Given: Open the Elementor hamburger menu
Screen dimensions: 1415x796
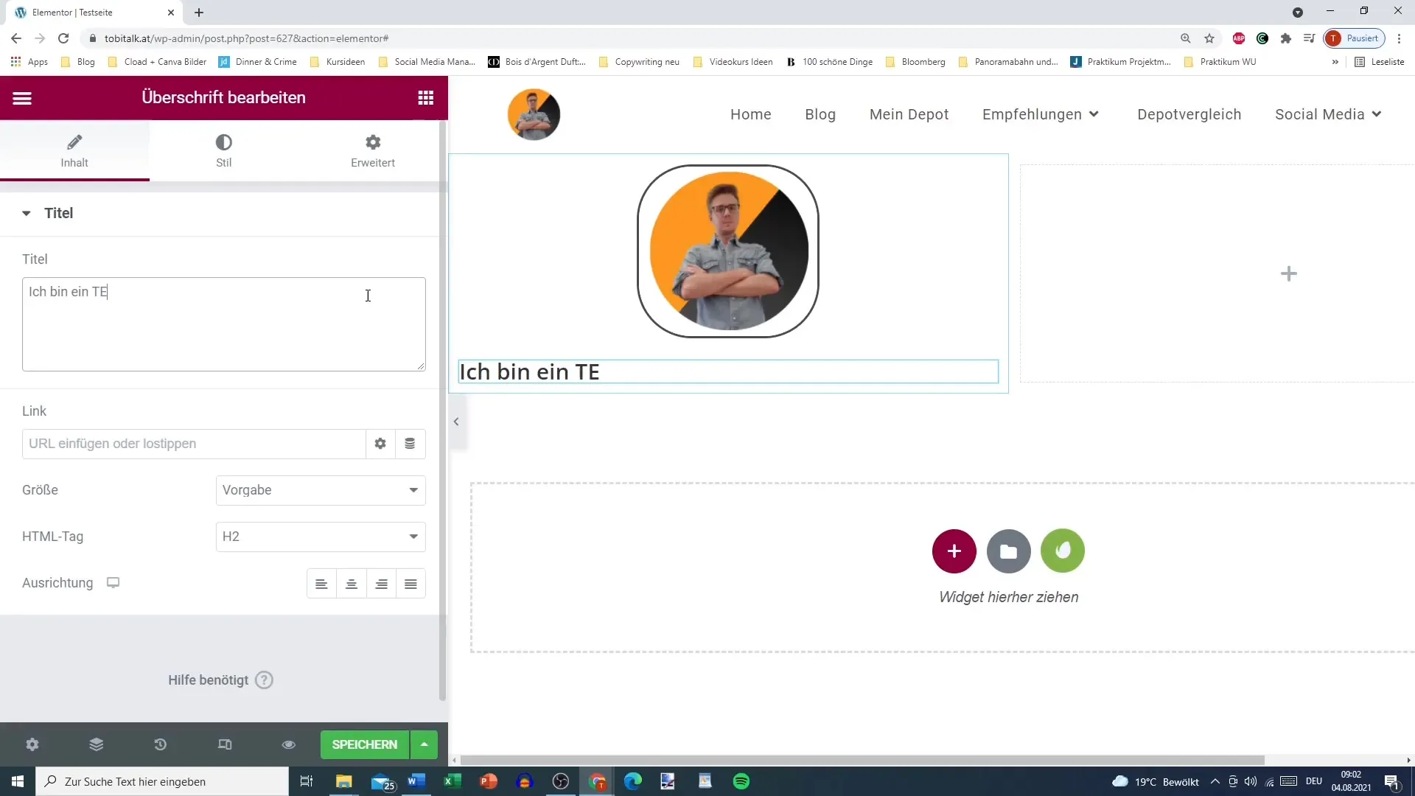Looking at the screenshot, I should (22, 98).
